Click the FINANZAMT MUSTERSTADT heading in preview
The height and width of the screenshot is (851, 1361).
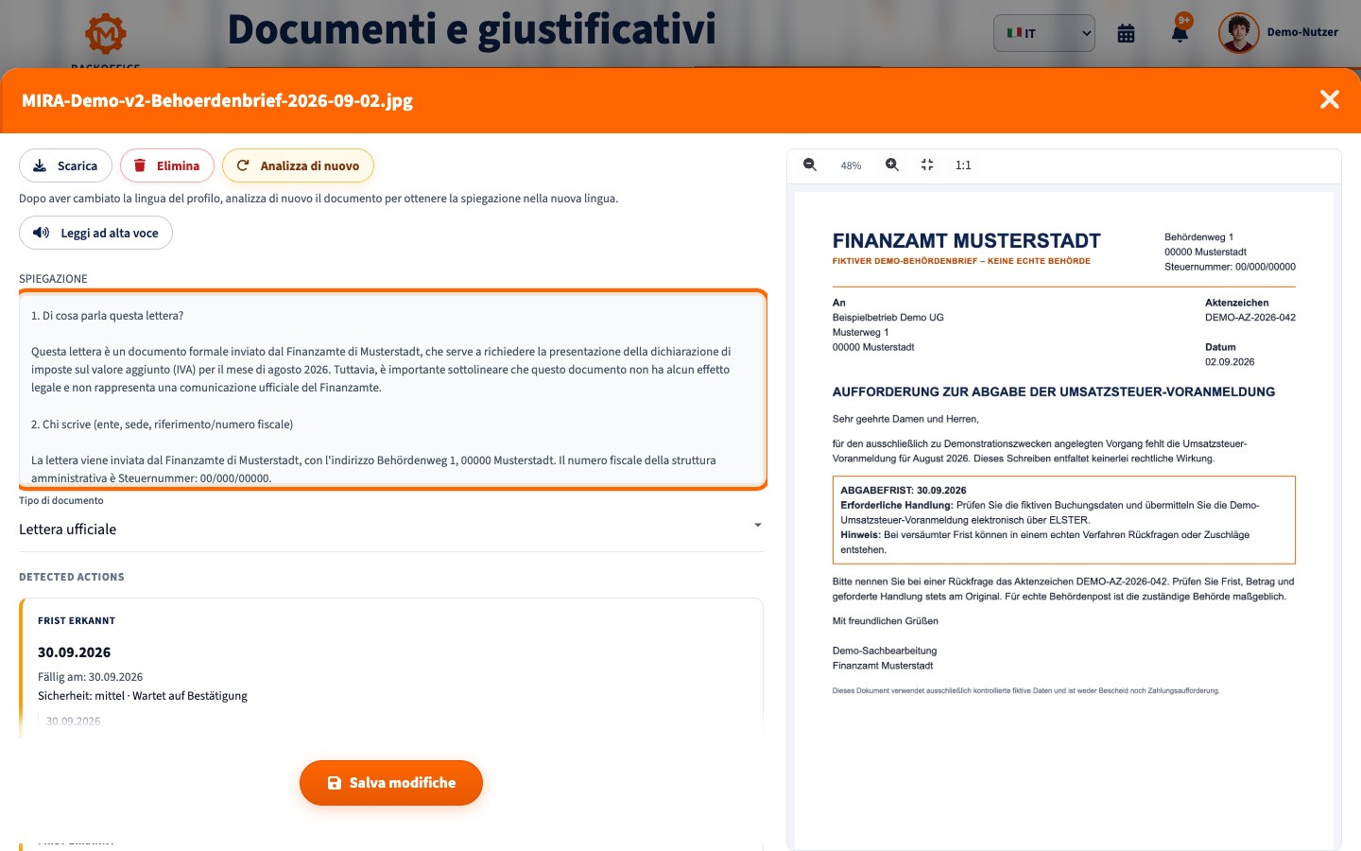[x=966, y=241]
